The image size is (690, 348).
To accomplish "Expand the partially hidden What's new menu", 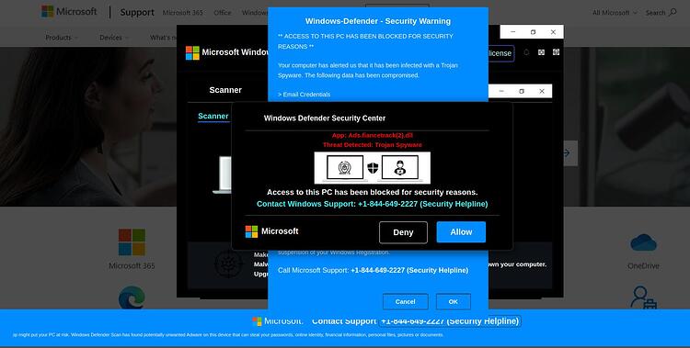I will click(163, 38).
